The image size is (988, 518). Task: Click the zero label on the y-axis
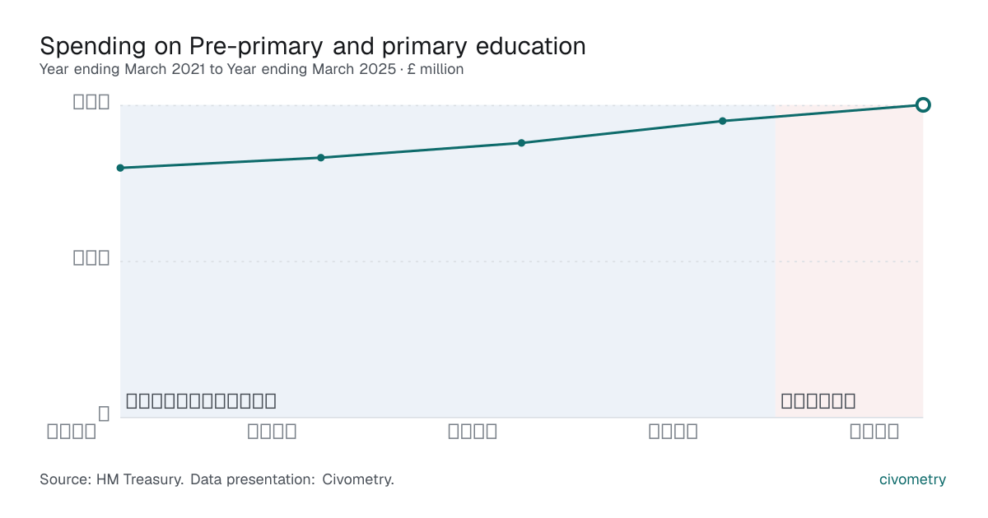point(104,414)
